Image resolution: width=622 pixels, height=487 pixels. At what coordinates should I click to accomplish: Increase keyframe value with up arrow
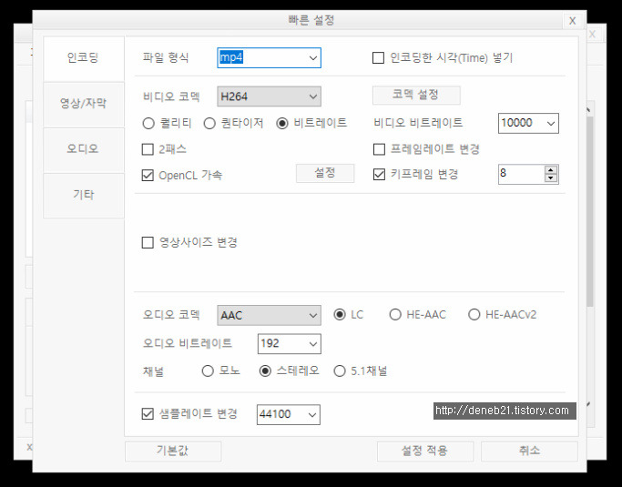(x=551, y=170)
